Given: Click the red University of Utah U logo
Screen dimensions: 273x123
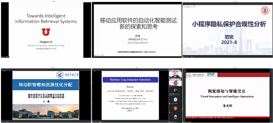Looking at the screenshot, I should pos(46,32).
